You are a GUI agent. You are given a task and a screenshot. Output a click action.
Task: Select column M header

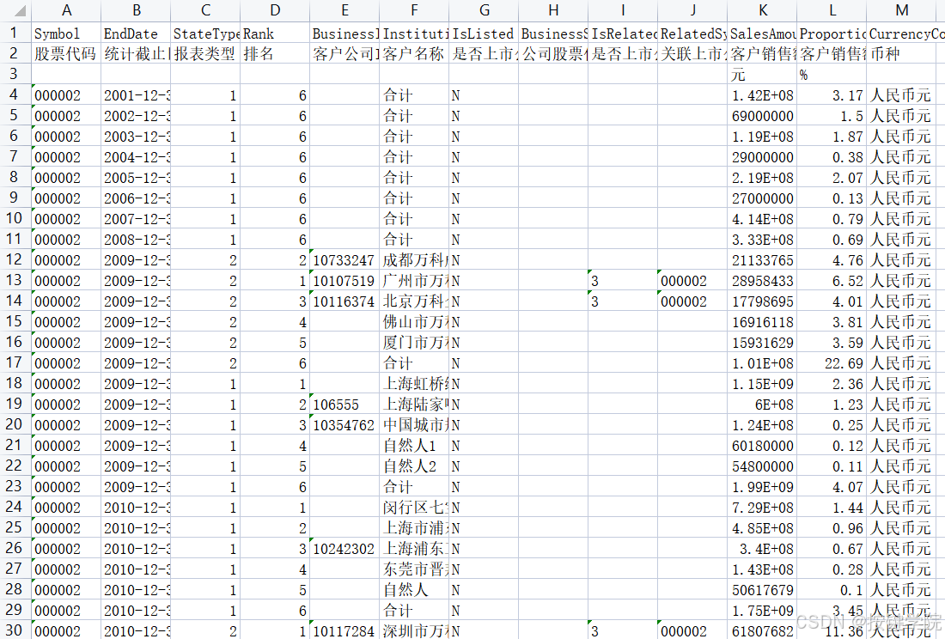click(x=901, y=10)
